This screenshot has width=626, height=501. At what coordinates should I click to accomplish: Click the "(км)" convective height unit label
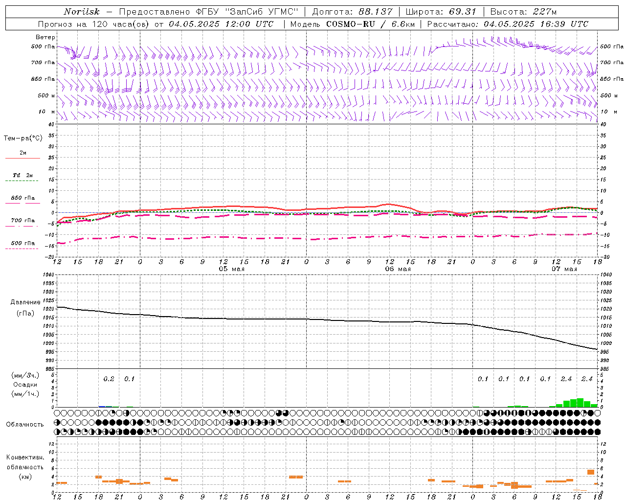pos(25,477)
